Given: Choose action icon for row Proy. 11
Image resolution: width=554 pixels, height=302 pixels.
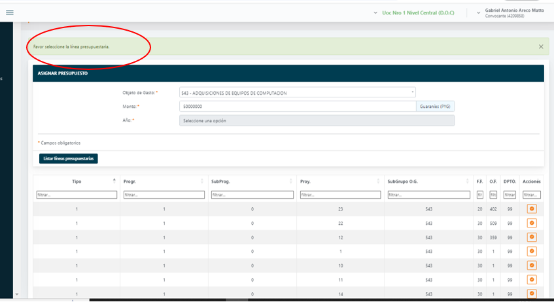Looking at the screenshot, I should pos(532,279).
